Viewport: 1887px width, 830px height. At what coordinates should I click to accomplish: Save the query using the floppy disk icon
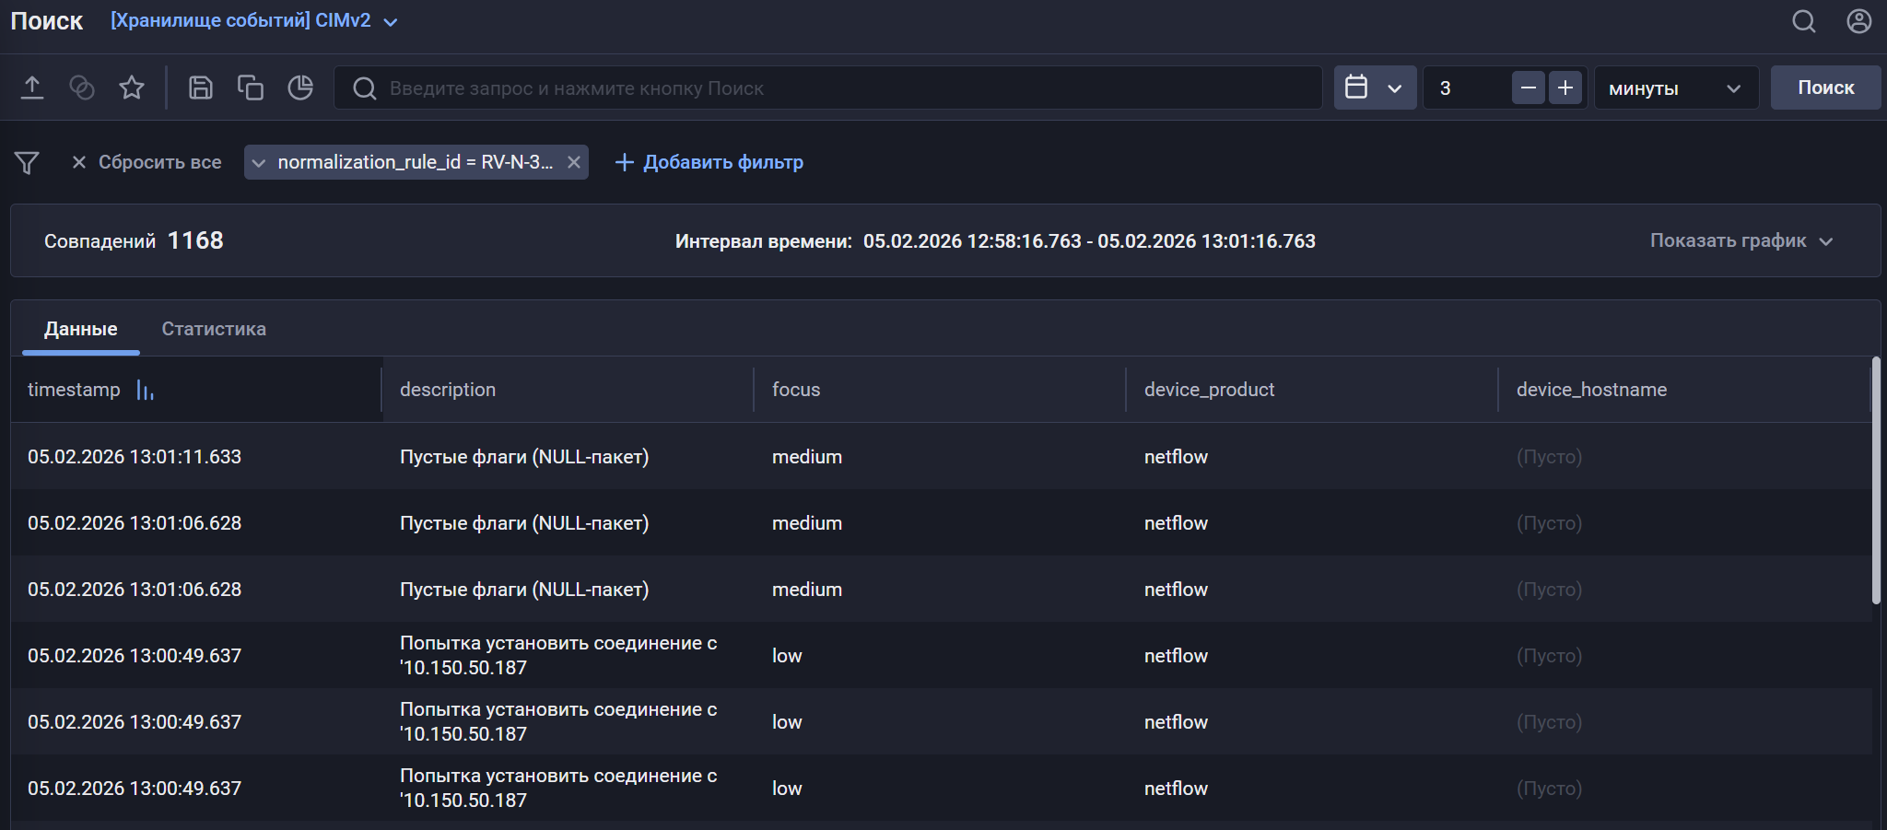(x=201, y=87)
